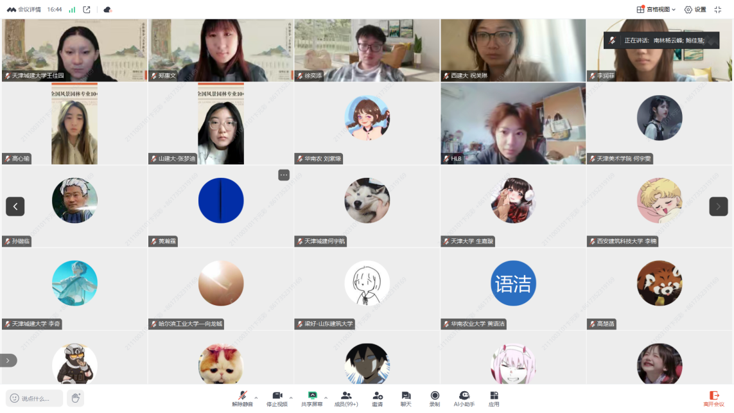Click the 说点什么 message input field
The image size is (734, 413).
(x=35, y=398)
